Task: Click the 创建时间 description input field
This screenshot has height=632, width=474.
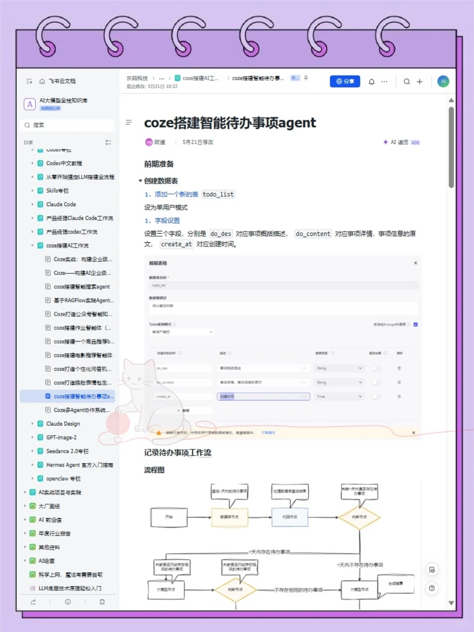Action: click(264, 396)
